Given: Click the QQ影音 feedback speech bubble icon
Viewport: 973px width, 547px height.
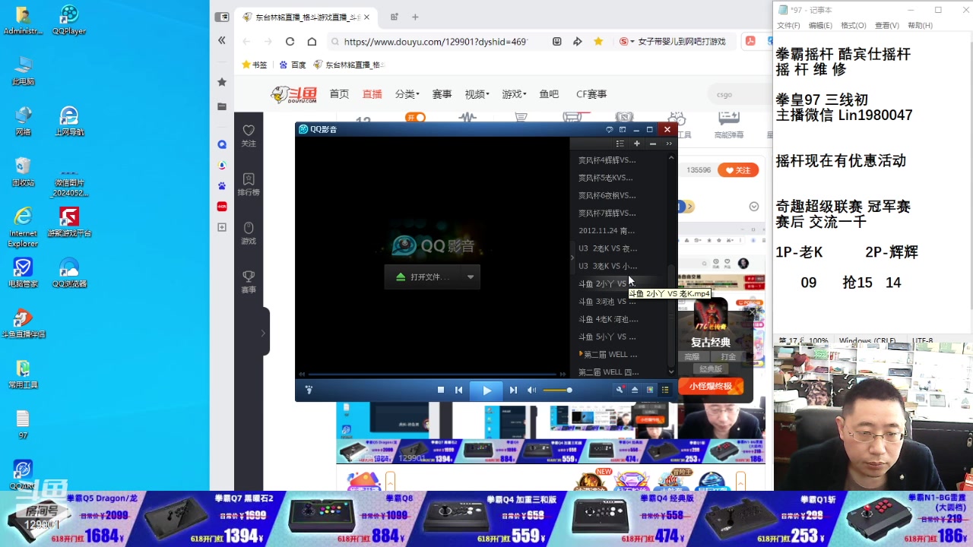Looking at the screenshot, I should 609,130.
